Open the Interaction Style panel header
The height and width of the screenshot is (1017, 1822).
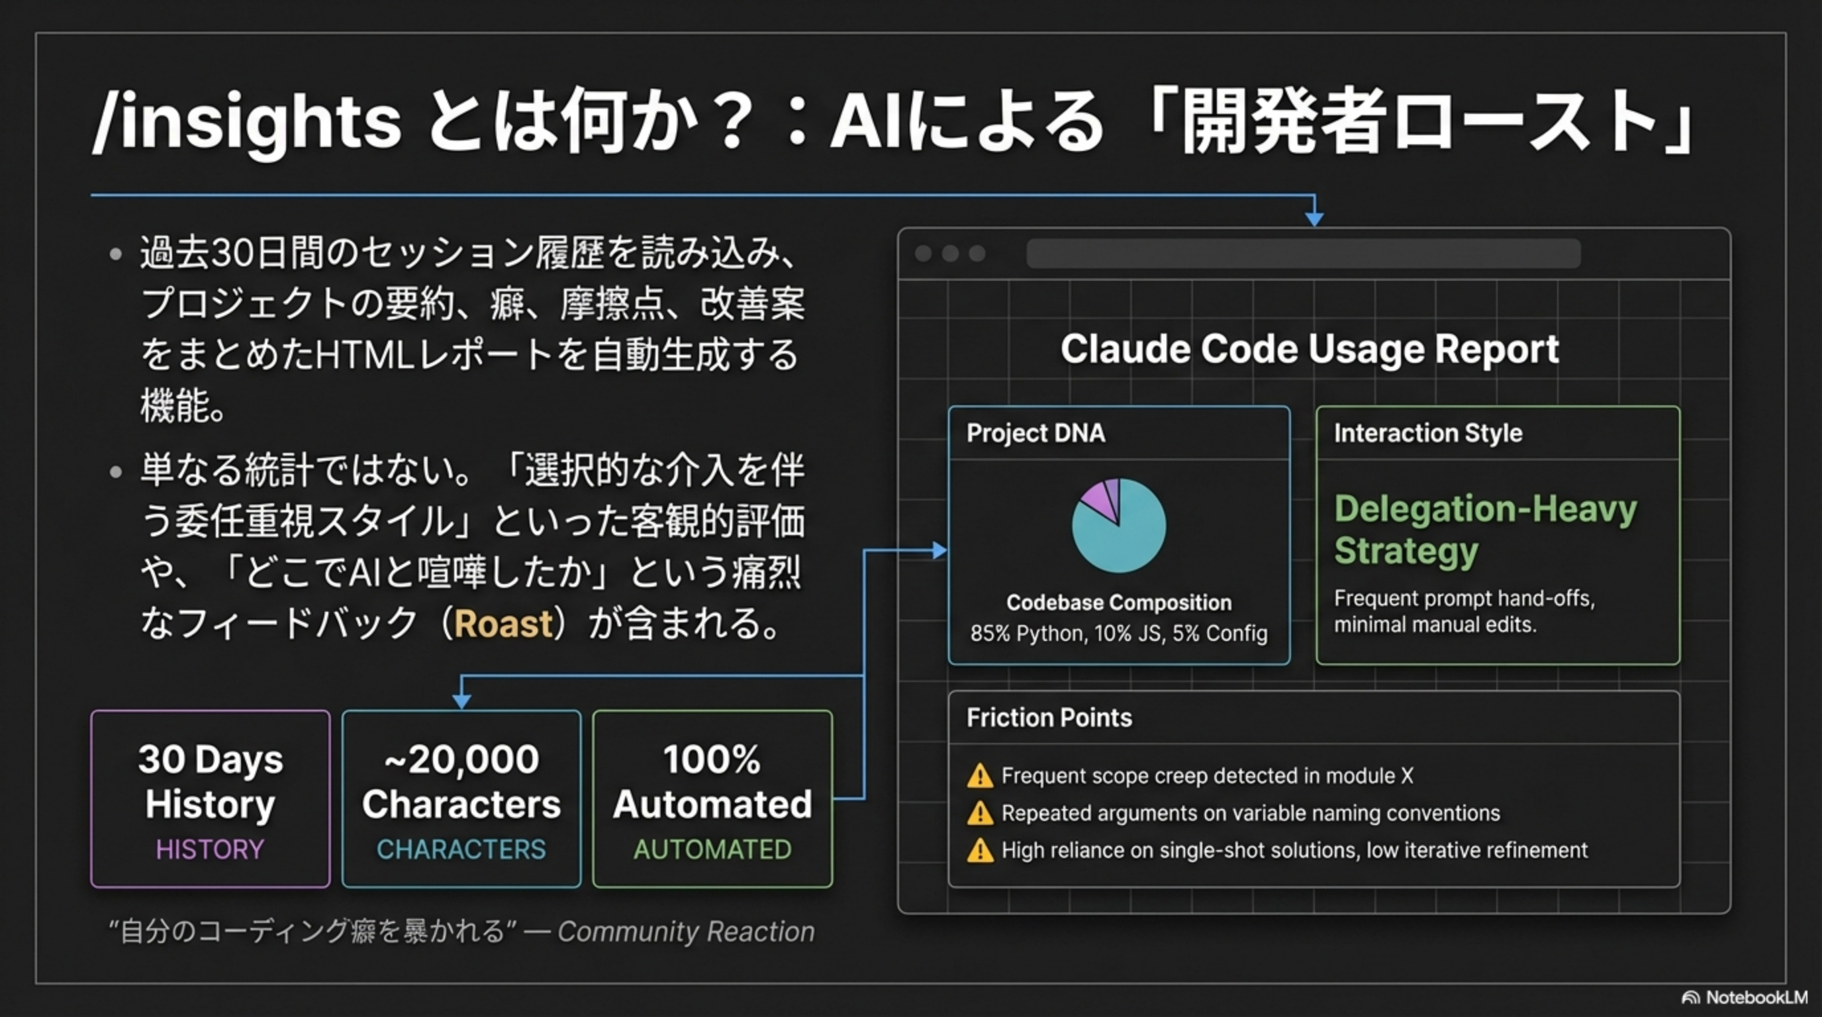[1427, 433]
